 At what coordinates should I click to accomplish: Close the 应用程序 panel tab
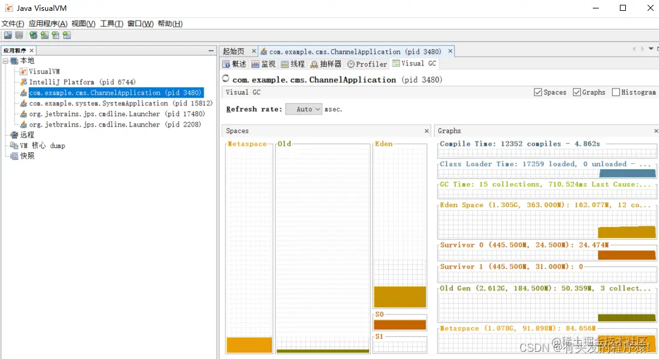coord(31,51)
